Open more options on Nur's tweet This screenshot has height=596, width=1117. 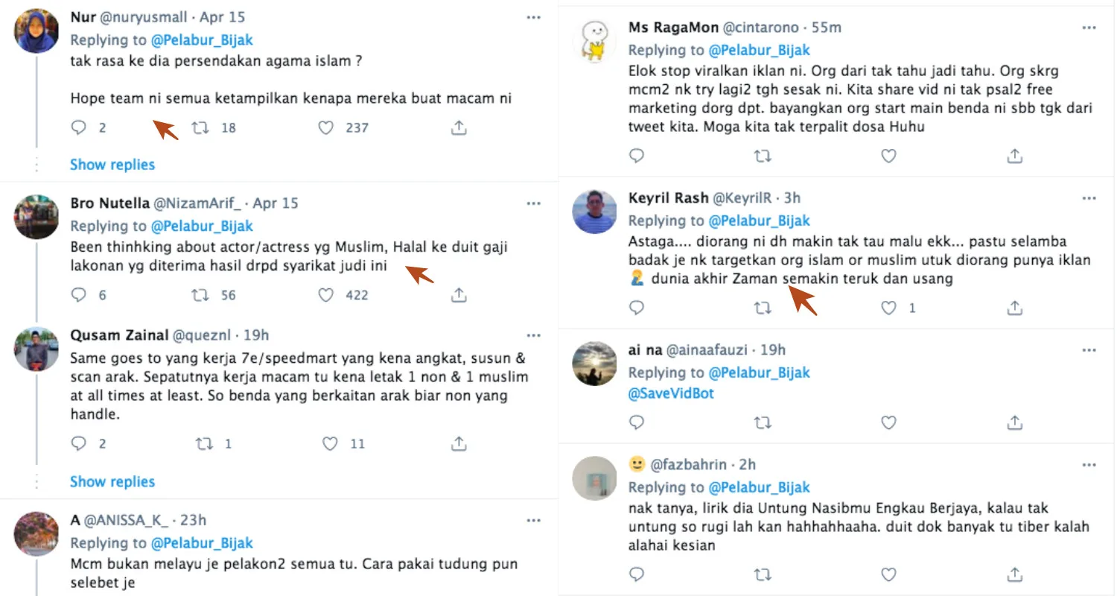pos(533,17)
